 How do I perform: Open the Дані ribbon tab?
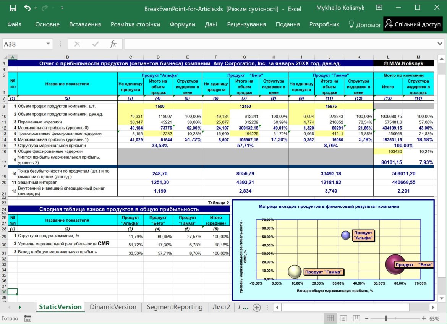pyautogui.click(x=211, y=24)
